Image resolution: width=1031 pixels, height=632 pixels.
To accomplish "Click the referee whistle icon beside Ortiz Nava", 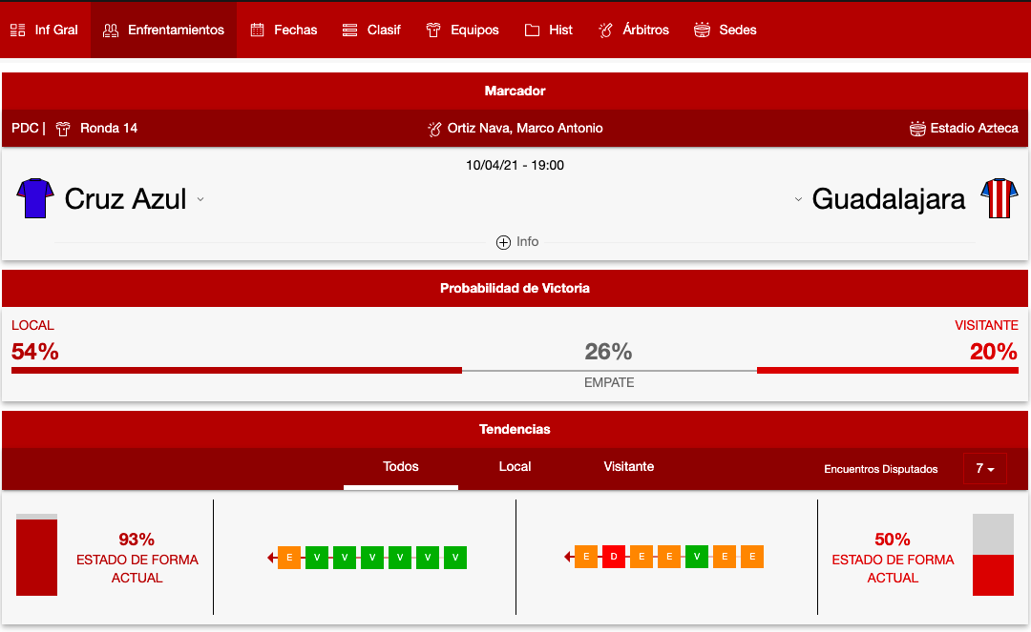I will 434,129.
